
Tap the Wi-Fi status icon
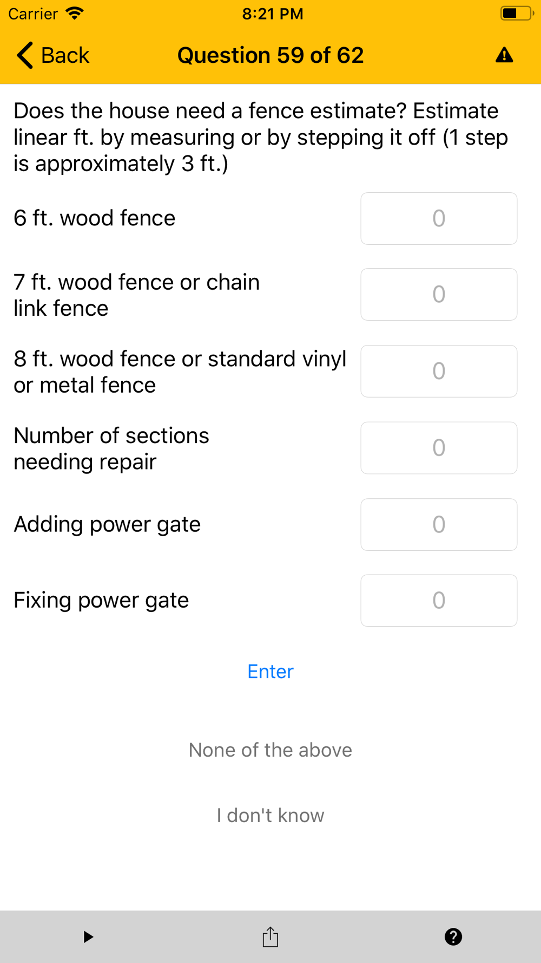point(75,13)
